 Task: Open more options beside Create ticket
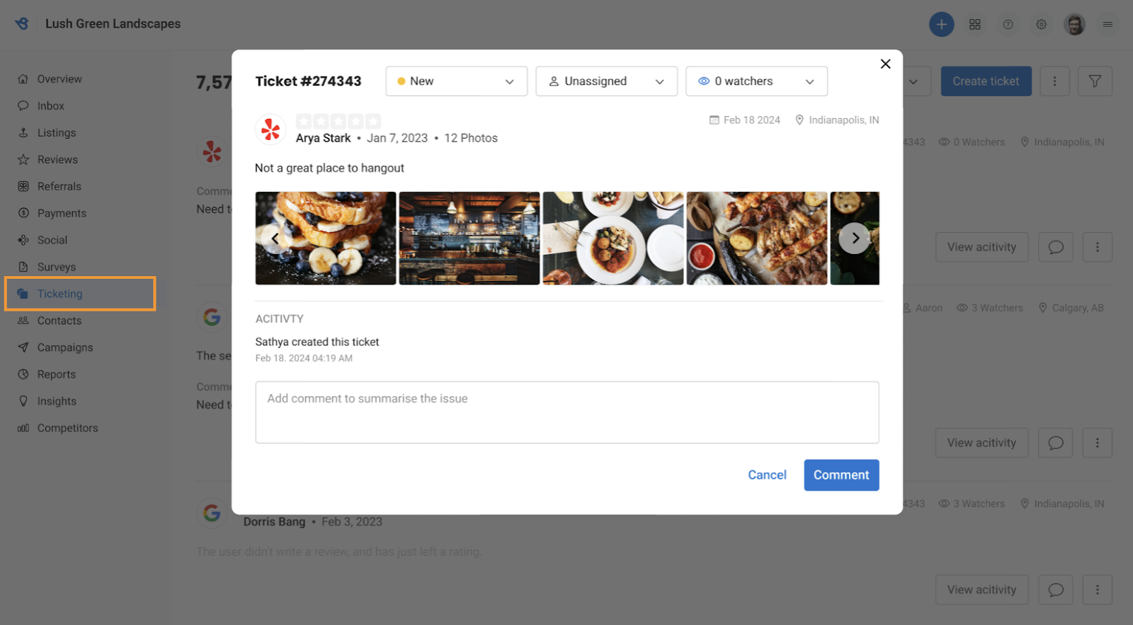1054,81
